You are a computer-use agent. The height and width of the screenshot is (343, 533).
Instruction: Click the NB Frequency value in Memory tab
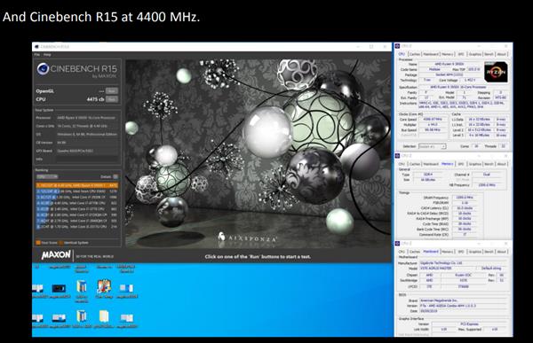487,185
